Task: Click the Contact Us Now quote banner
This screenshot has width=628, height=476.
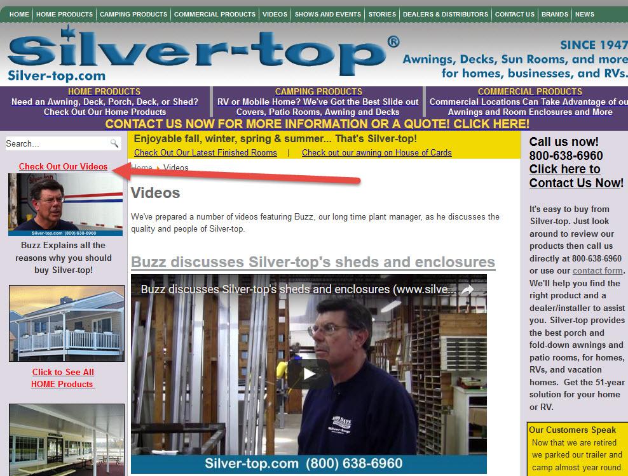Action: tap(317, 124)
